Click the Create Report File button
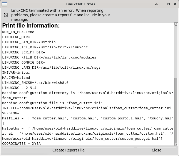 tap(68, 150)
